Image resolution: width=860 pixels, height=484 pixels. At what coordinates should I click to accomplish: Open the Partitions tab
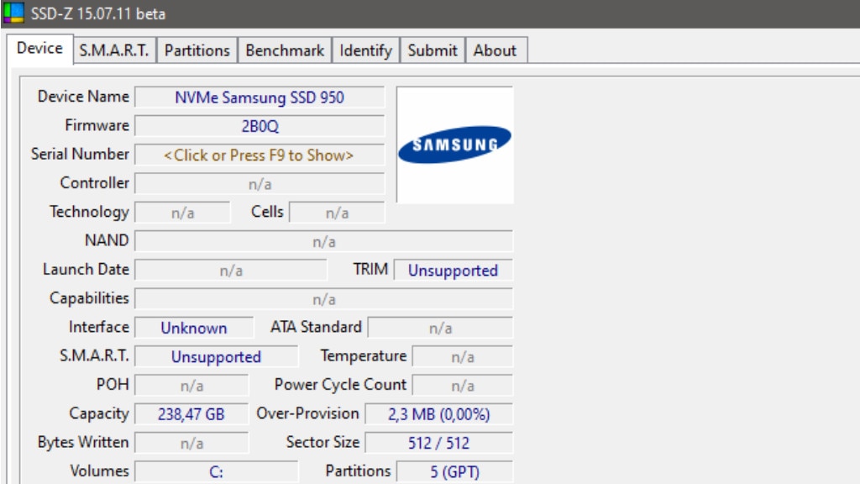[197, 50]
